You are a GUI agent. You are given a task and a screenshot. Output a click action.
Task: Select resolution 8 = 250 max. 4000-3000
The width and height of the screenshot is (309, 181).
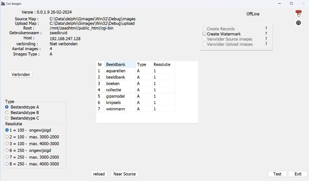(7, 164)
